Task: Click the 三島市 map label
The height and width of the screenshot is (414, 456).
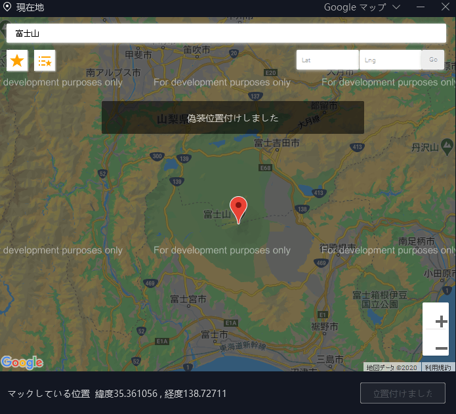Action: tap(330, 360)
